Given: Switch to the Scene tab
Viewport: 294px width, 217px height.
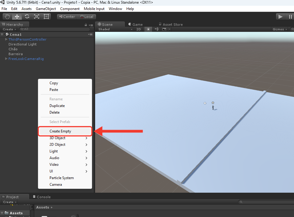Looking at the screenshot, I should click(x=110, y=24).
